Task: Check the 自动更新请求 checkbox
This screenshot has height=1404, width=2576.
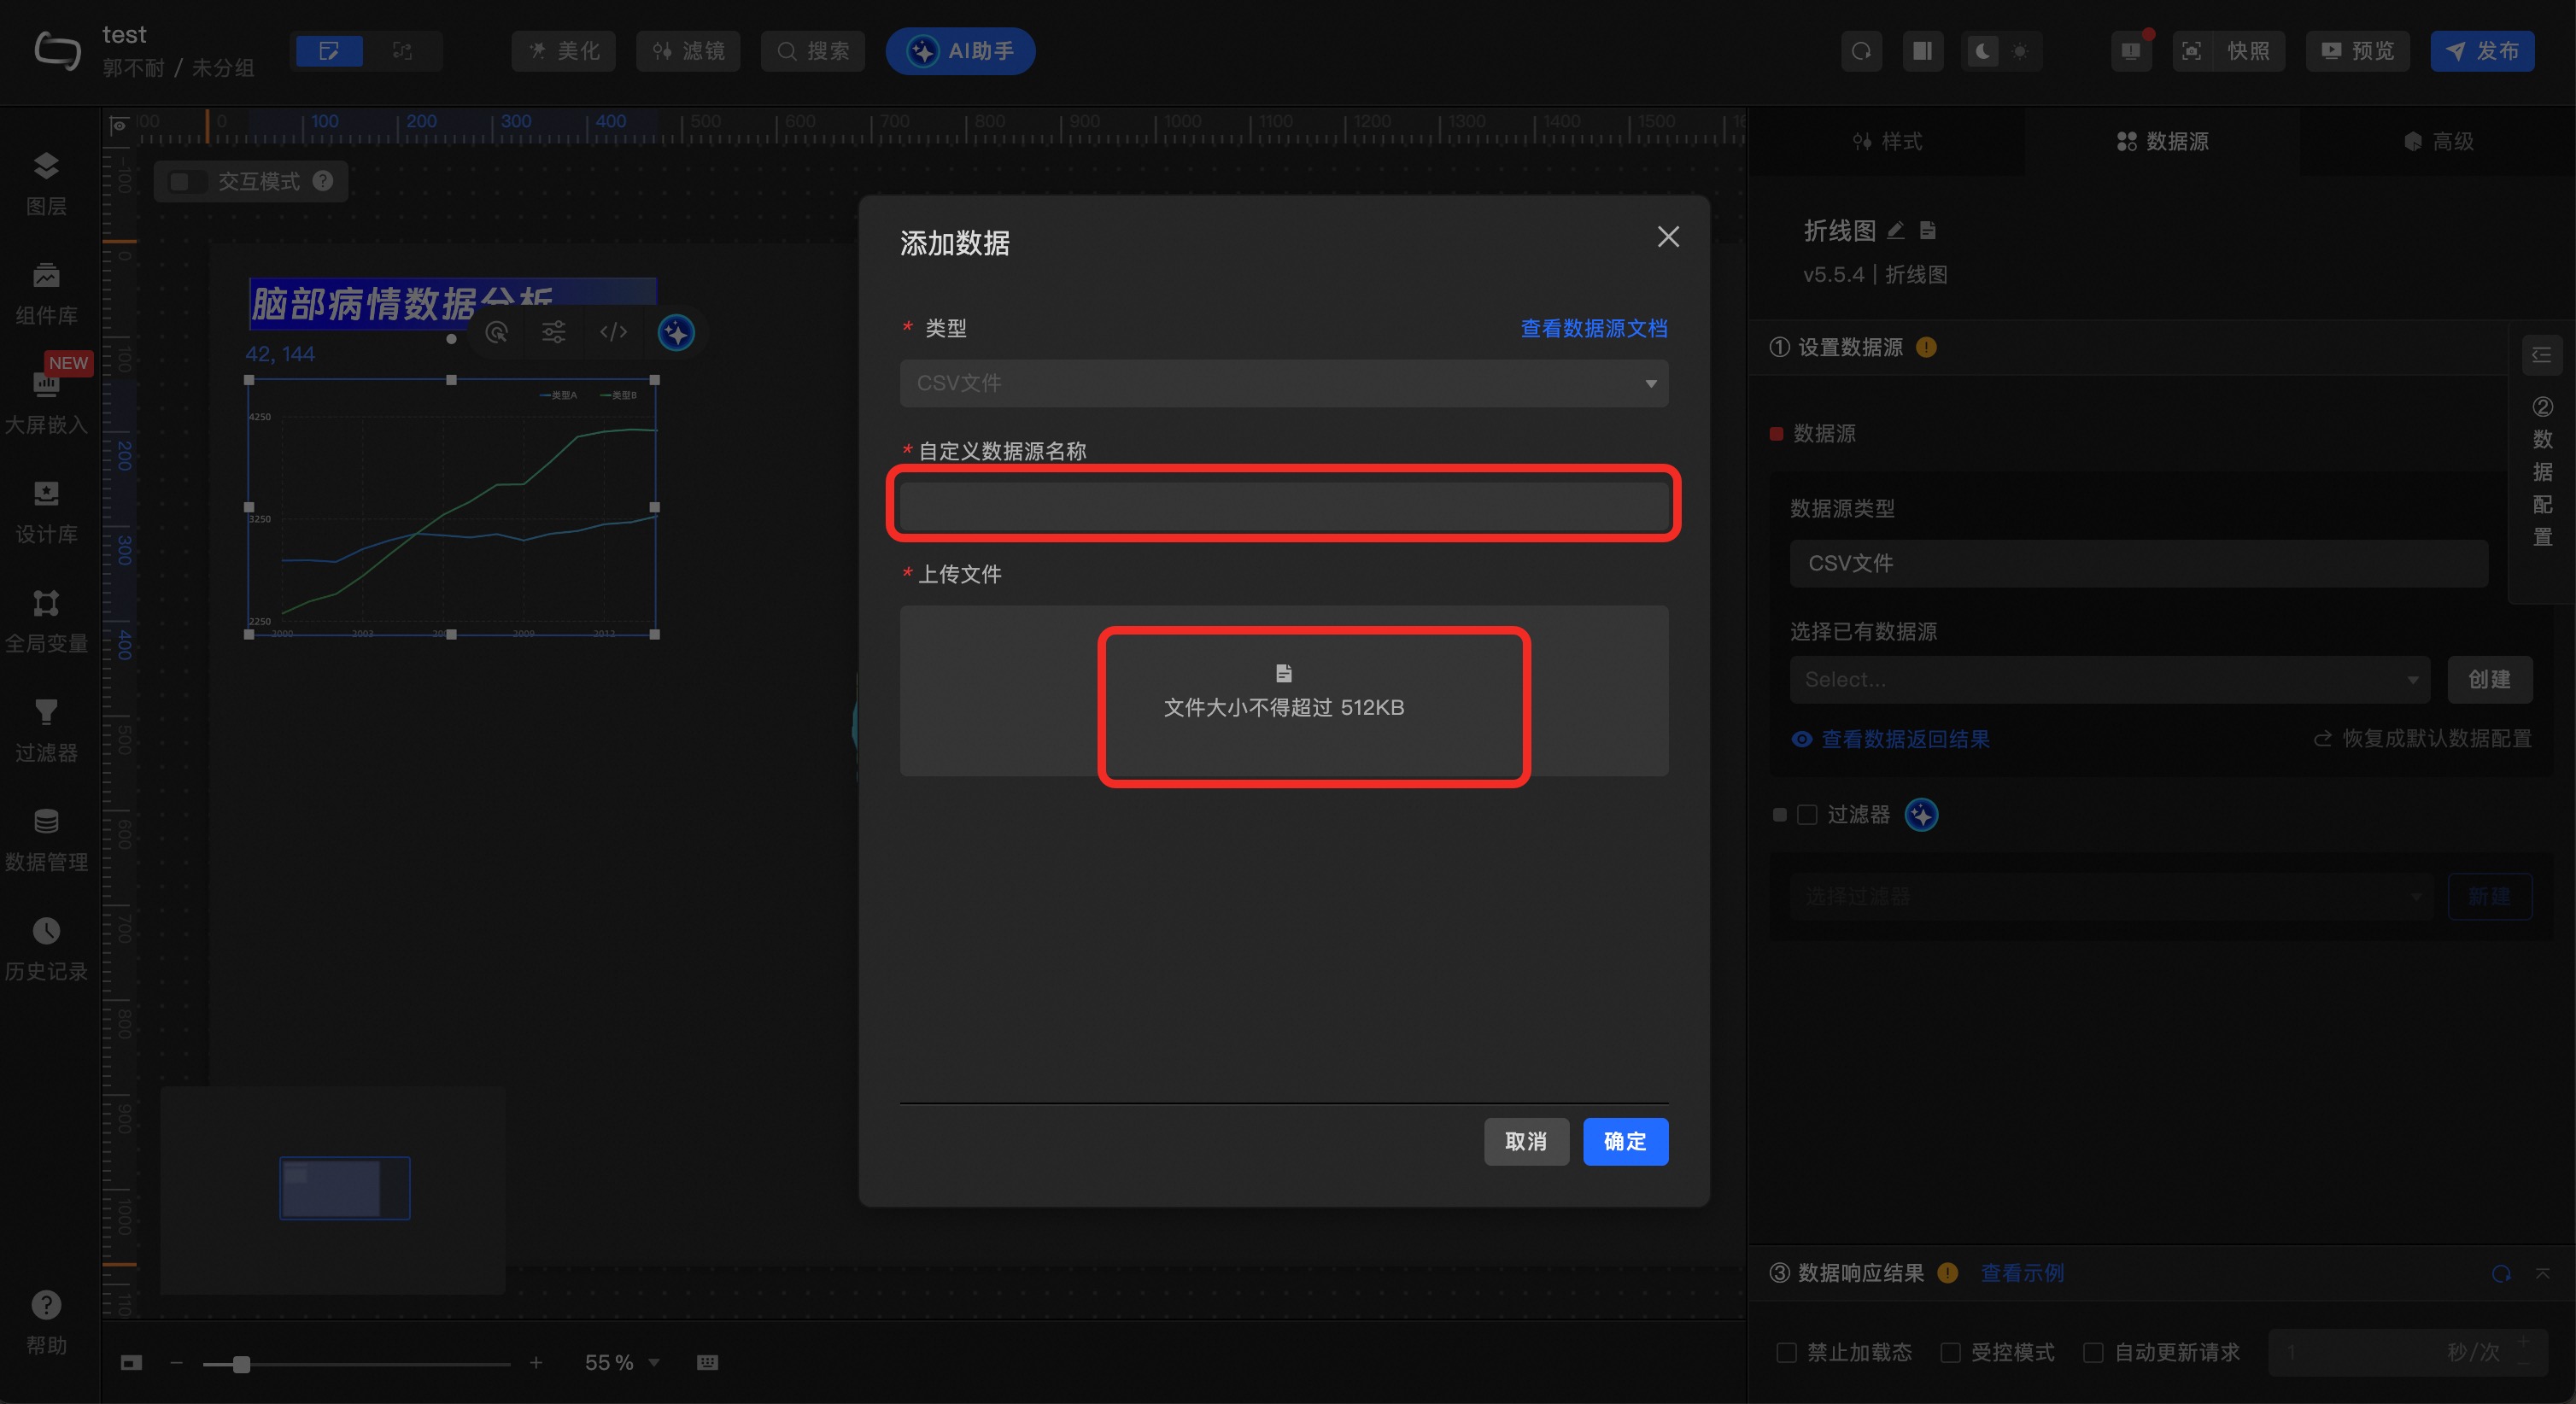Action: pos(2093,1352)
